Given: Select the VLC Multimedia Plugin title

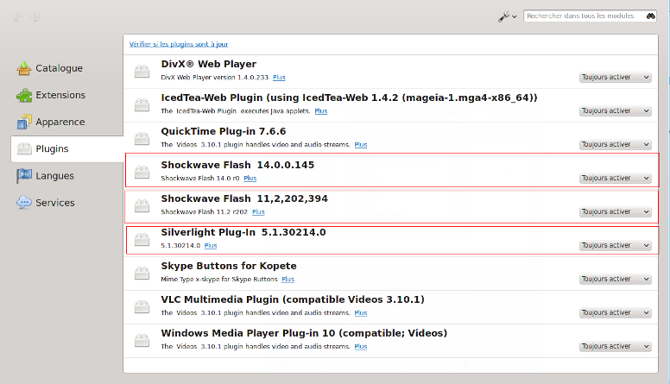Looking at the screenshot, I should click(x=293, y=299).
